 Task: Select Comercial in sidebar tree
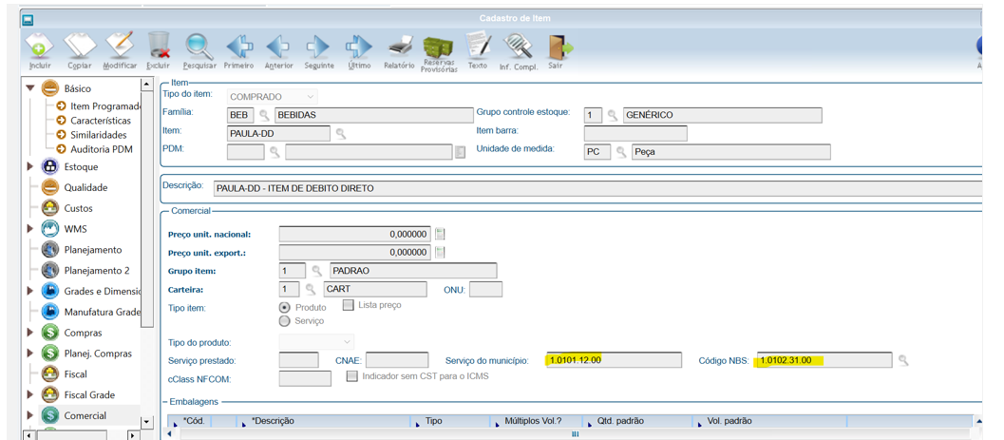tap(85, 415)
